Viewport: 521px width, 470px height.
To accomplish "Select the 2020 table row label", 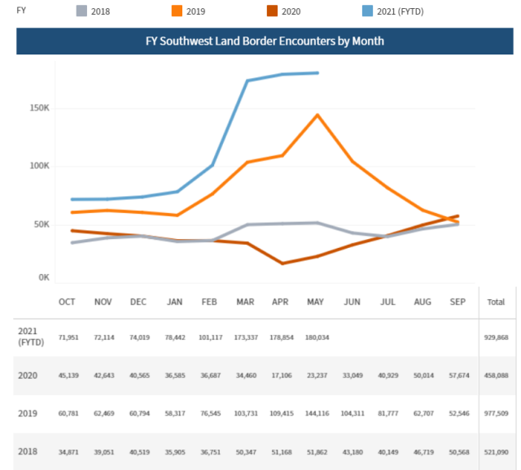I will 27,374.
